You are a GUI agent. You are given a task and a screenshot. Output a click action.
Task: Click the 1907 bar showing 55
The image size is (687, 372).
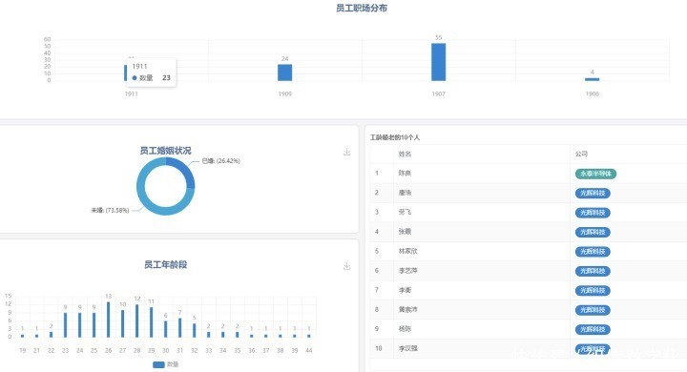pos(439,62)
